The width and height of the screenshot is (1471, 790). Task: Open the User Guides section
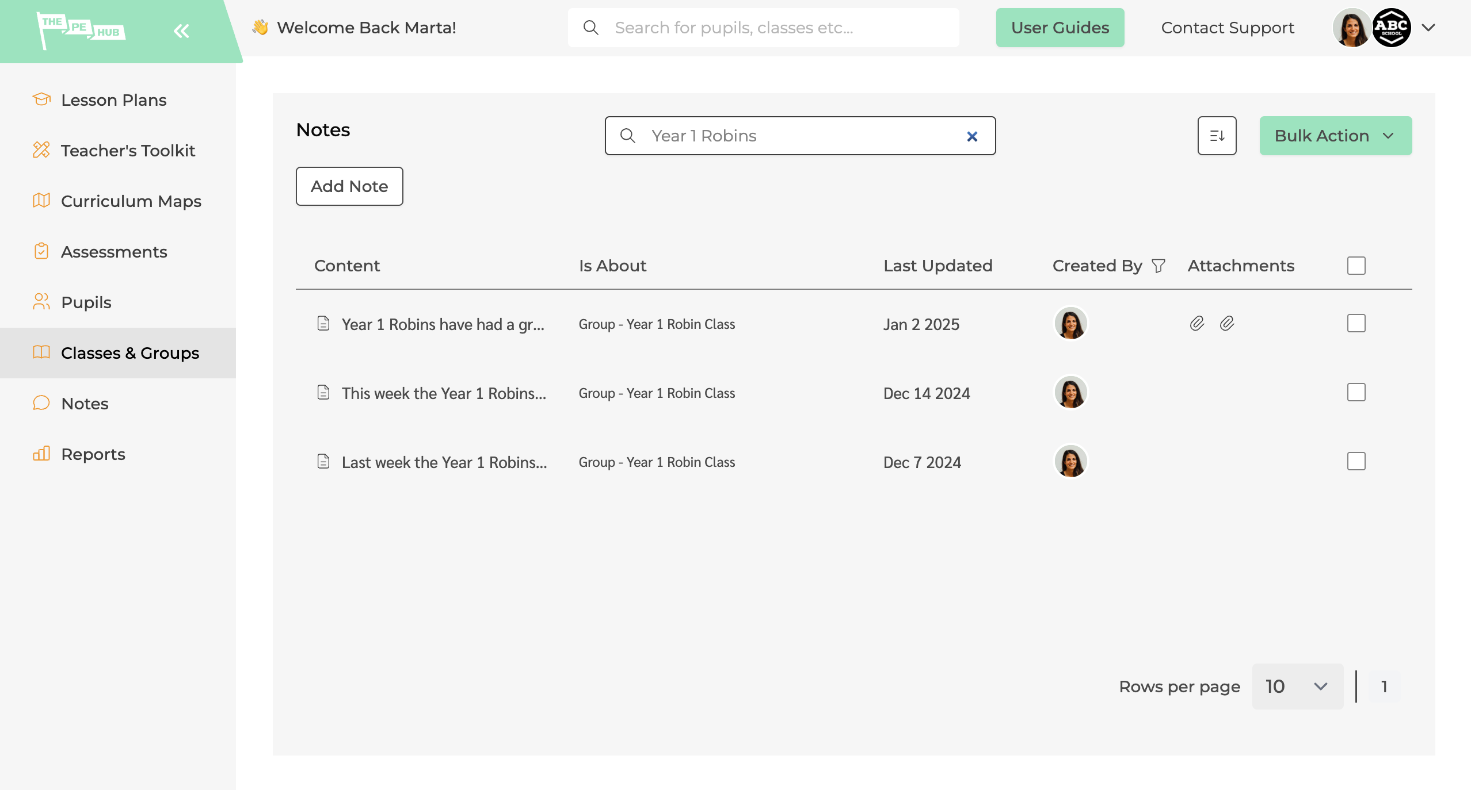[x=1060, y=27]
